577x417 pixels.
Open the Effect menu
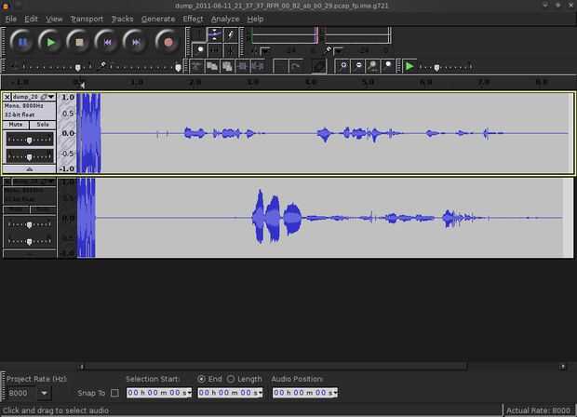pyautogui.click(x=193, y=19)
